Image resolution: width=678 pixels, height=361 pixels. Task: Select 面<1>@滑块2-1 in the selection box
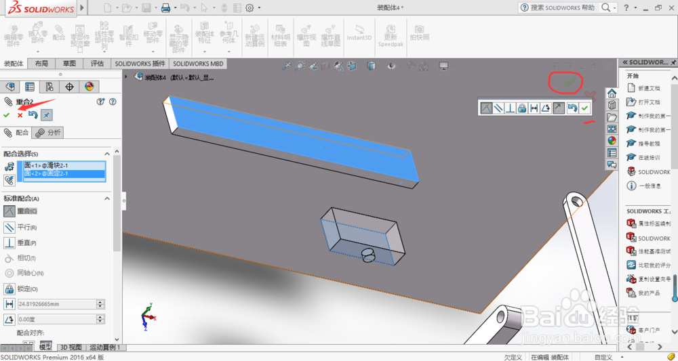[64, 165]
